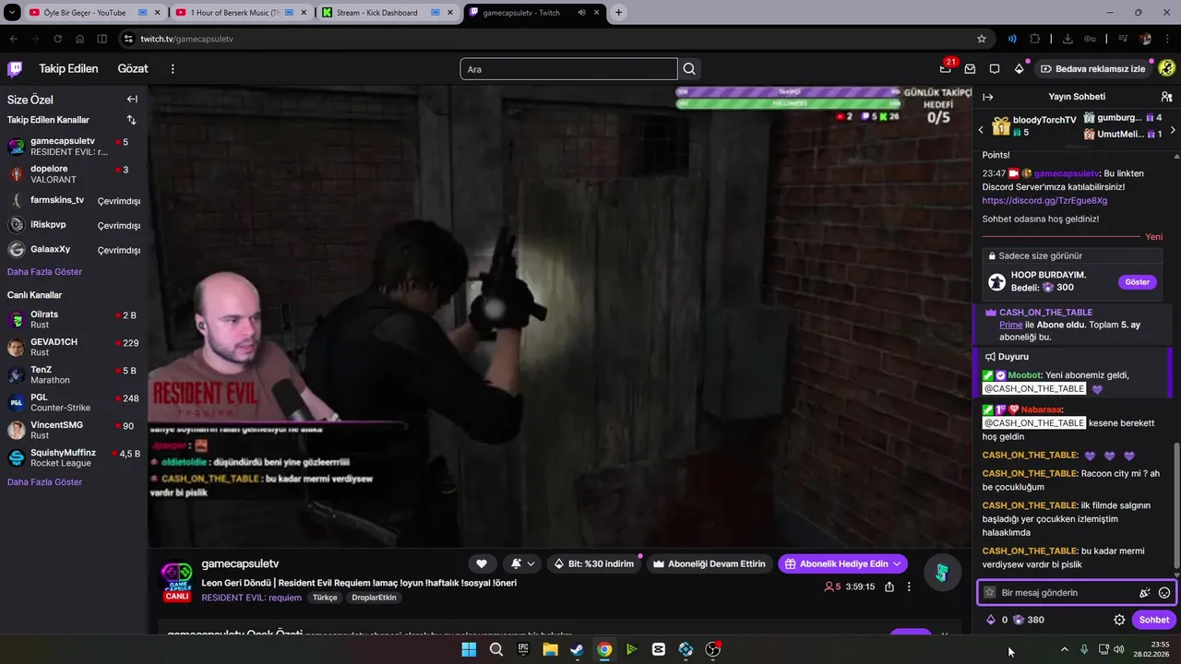This screenshot has width=1181, height=664.
Task: Go to Gözat in the top nav
Action: point(133,68)
